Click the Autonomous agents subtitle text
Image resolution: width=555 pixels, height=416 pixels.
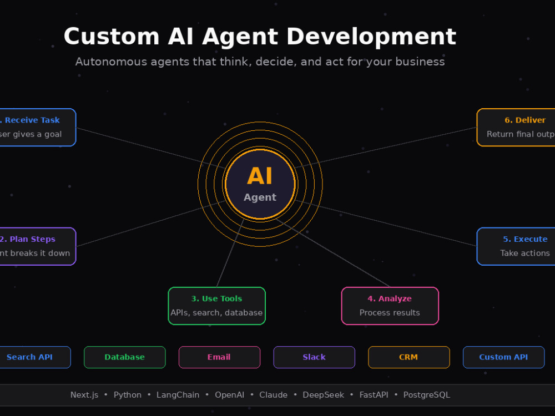tap(260, 62)
